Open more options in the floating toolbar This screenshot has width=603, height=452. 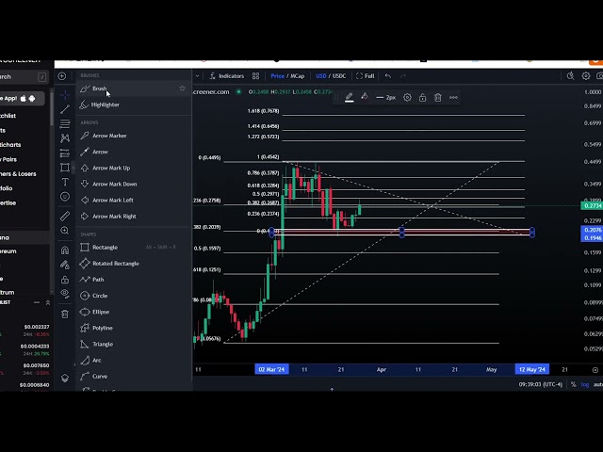453,97
